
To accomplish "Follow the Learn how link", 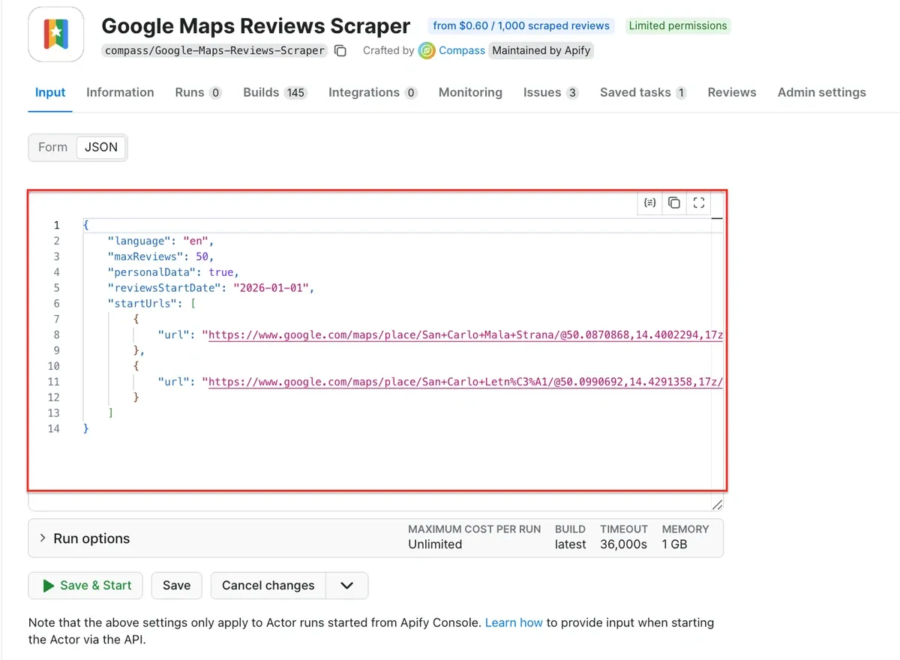I will (514, 622).
